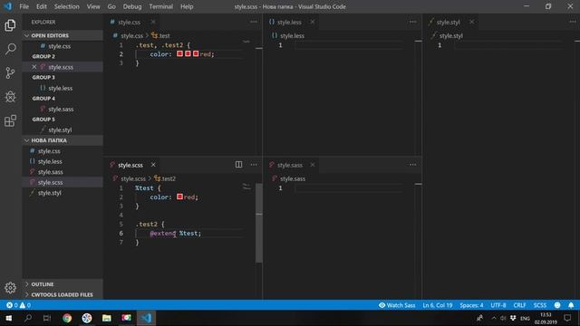Click into line 1 of style.sass editor

[x=348, y=188]
